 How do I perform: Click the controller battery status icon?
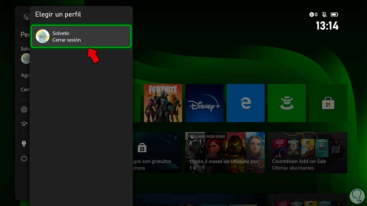(x=335, y=14)
